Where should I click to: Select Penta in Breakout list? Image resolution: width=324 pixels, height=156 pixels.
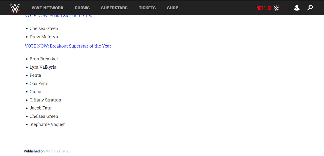(x=35, y=75)
